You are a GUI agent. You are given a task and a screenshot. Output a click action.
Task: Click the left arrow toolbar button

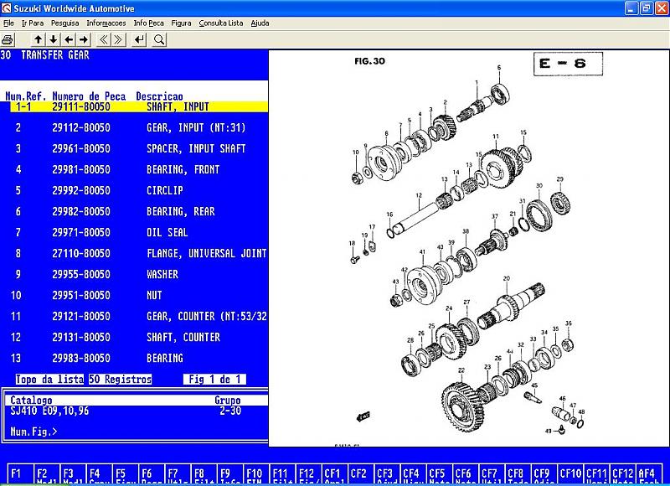69,39
